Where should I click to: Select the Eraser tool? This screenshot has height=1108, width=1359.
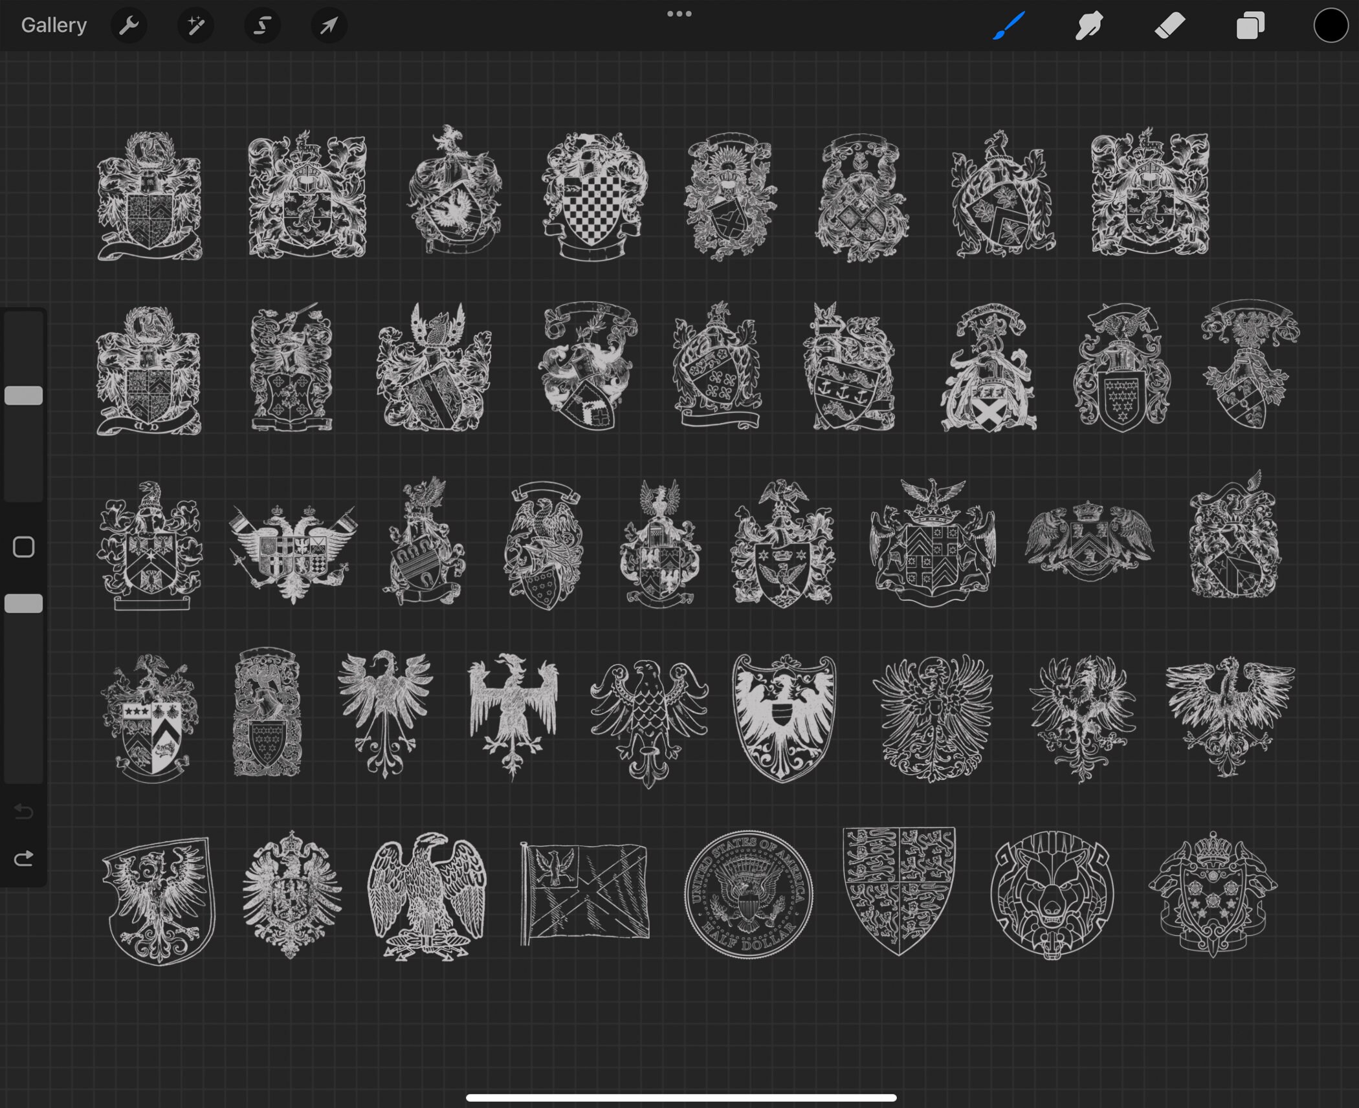[1169, 25]
